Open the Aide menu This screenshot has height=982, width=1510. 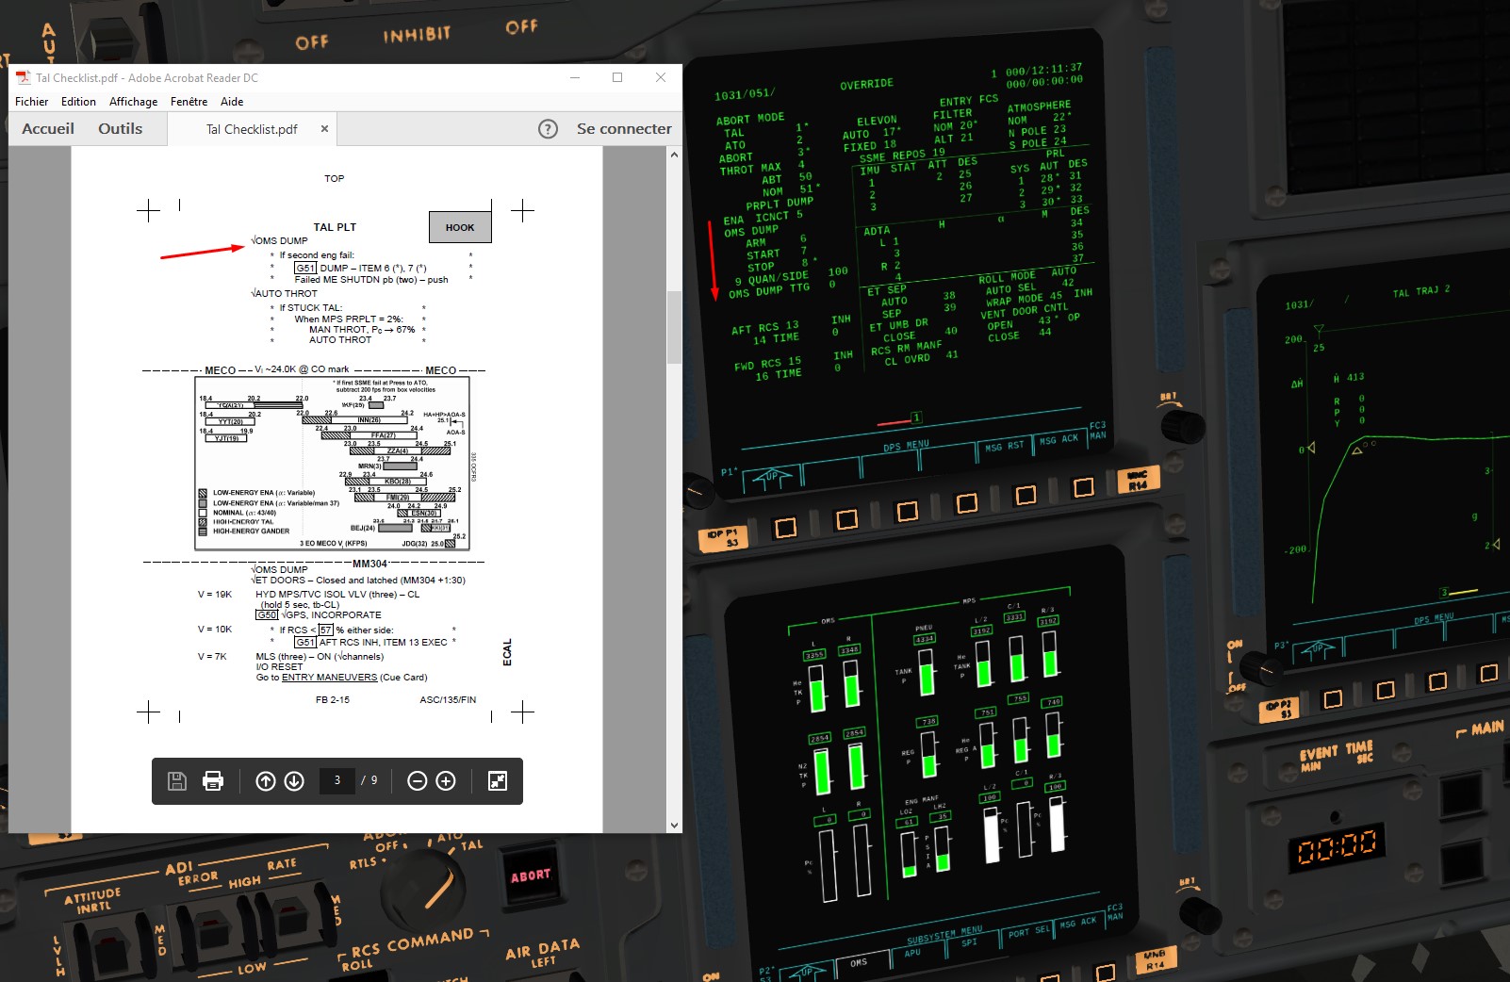tap(232, 102)
